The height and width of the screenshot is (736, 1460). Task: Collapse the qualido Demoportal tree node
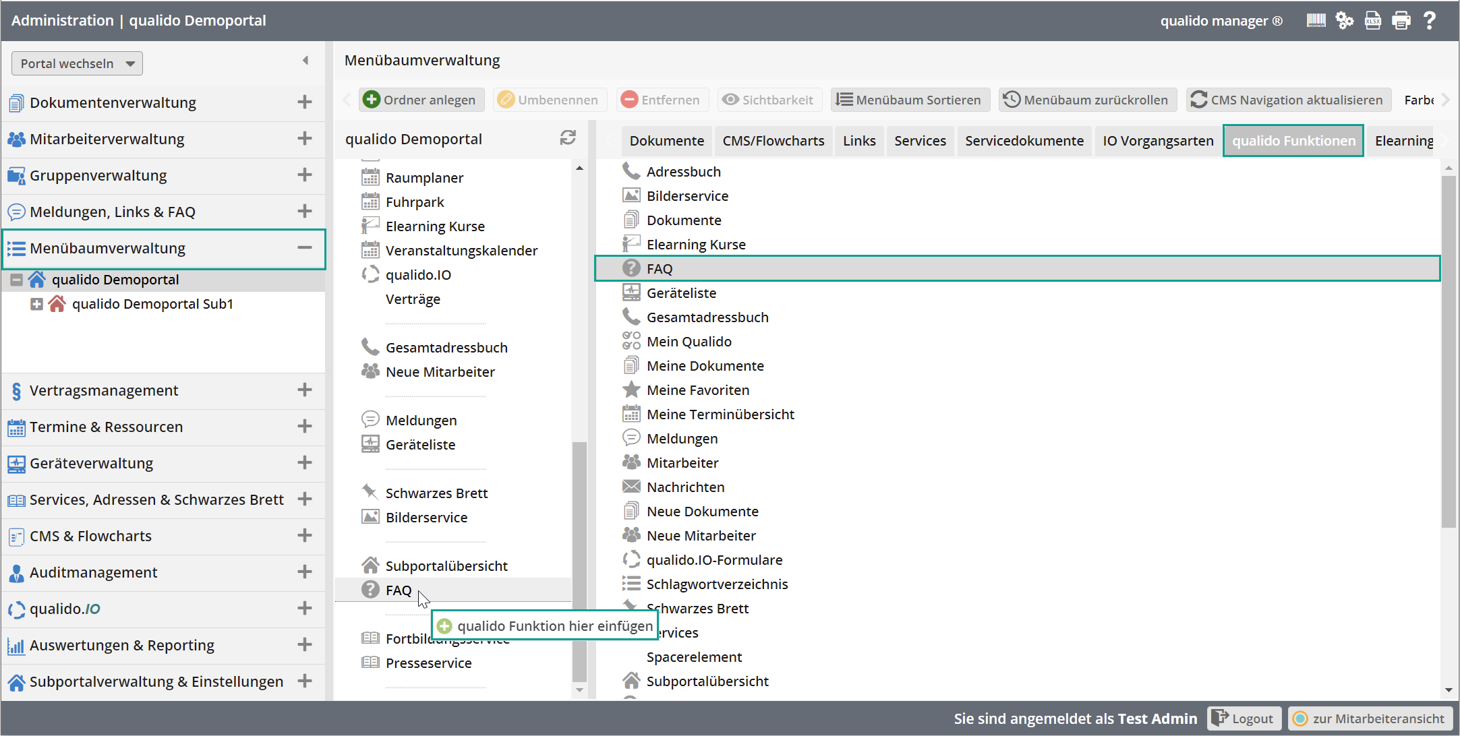point(17,280)
